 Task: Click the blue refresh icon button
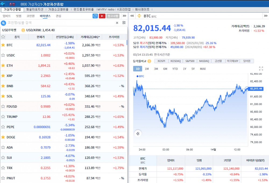pyautogui.click(x=95, y=16)
